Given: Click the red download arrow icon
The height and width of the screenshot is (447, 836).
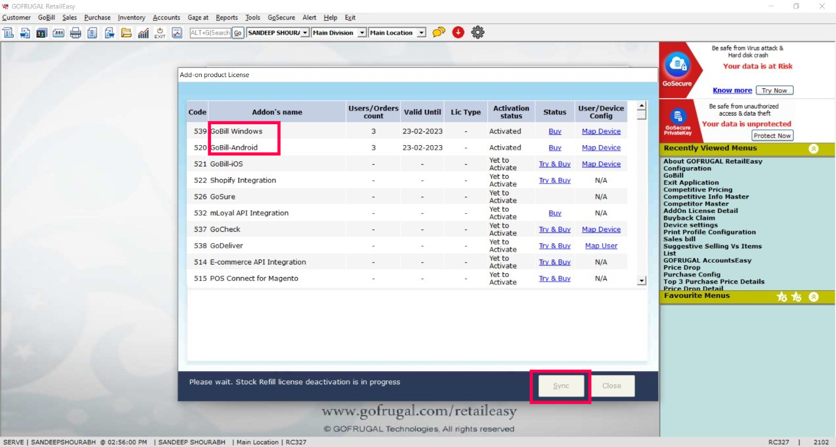Looking at the screenshot, I should click(x=458, y=32).
